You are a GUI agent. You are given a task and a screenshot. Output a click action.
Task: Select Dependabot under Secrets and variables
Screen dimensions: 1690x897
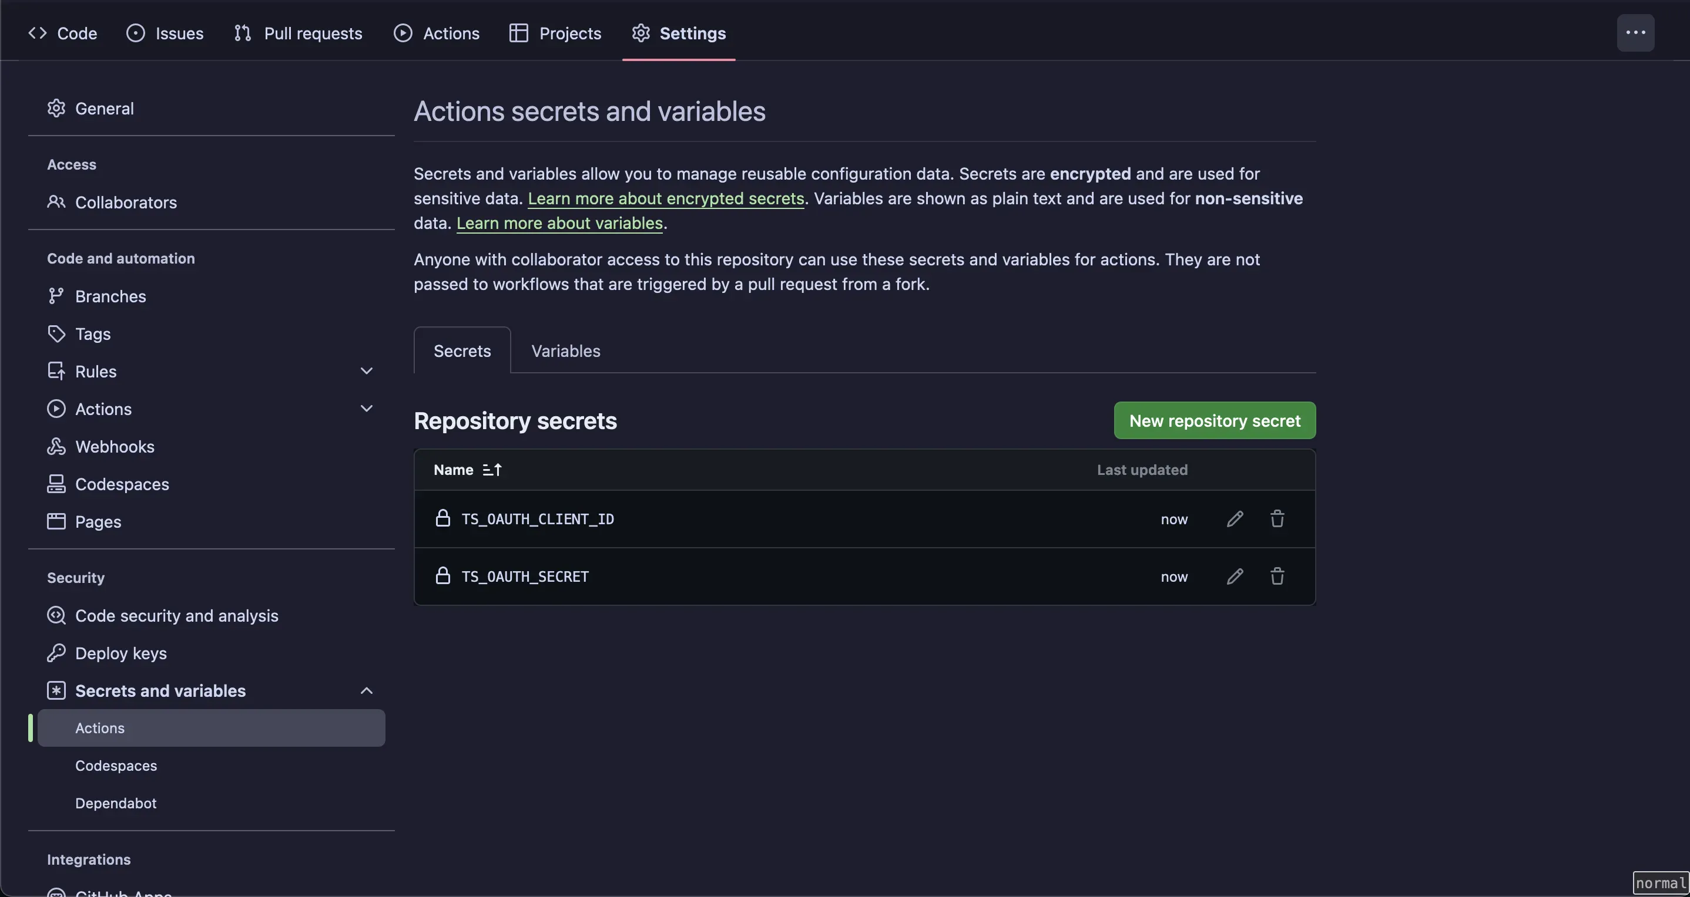(115, 803)
